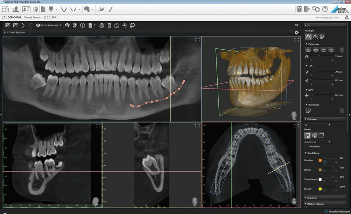Collapse the Bildkorrekturen panel header
Viewport: 351px width, 214px height.
click(x=325, y=204)
